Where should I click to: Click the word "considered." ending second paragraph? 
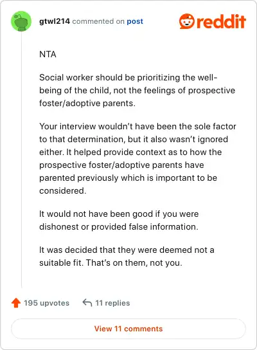pyautogui.click(x=62, y=191)
